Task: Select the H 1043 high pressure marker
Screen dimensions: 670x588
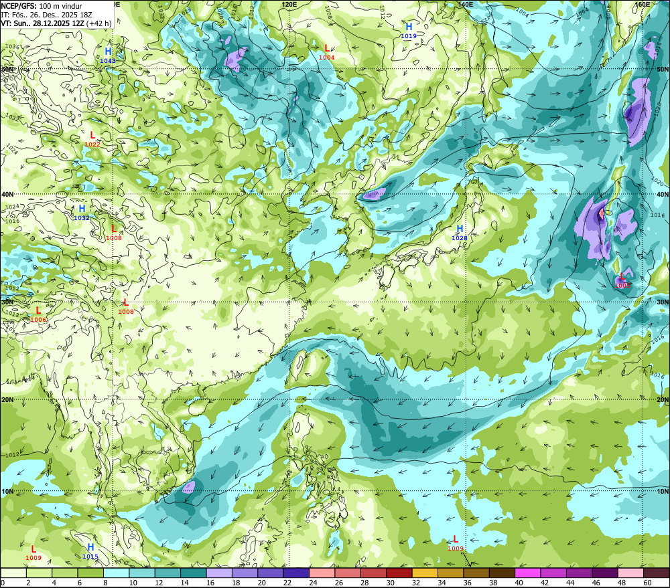Action: pyautogui.click(x=108, y=56)
